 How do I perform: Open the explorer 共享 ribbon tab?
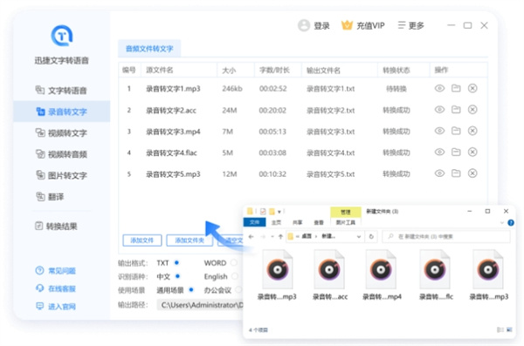click(297, 222)
